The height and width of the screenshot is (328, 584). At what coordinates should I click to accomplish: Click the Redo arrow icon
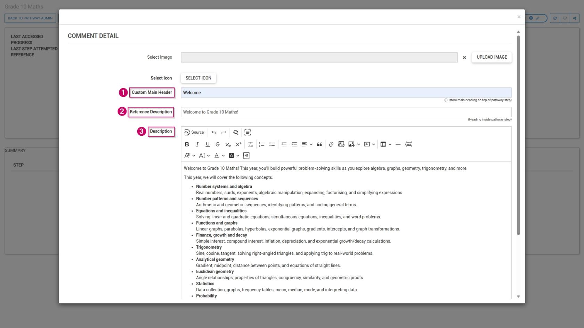pyautogui.click(x=224, y=132)
